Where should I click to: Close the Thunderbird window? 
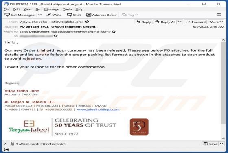(x=219, y=4)
